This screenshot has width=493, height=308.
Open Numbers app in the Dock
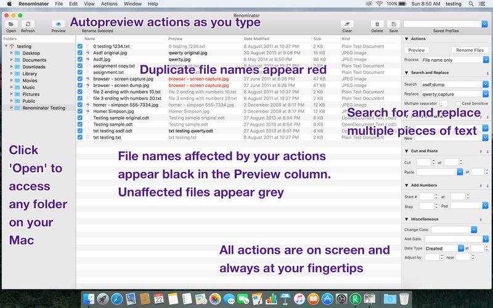click(271, 299)
